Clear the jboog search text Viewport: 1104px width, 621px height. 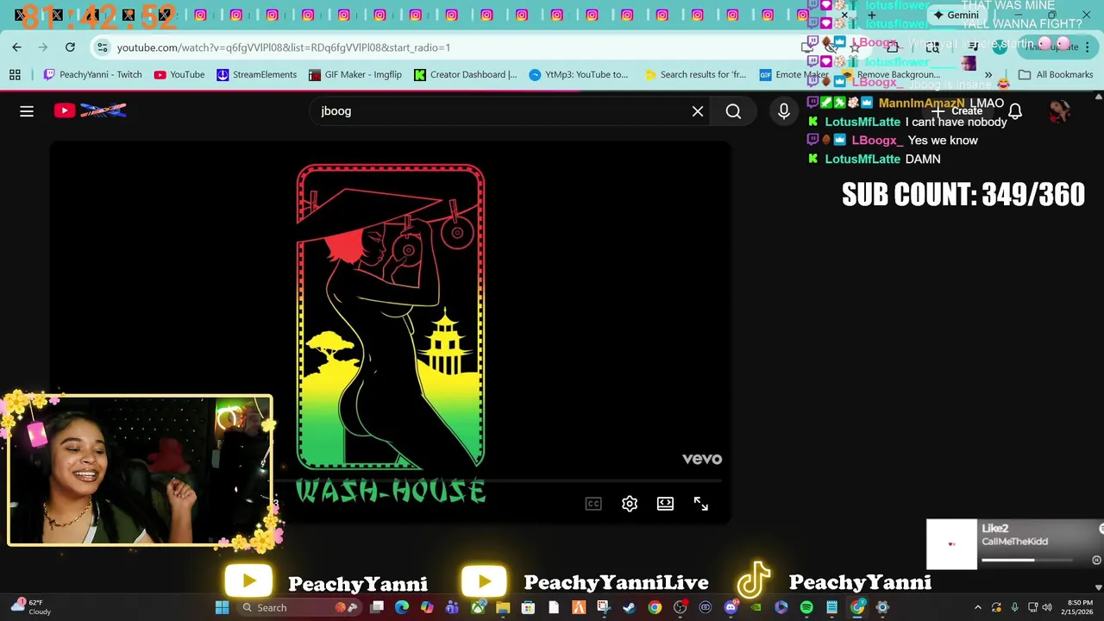tap(698, 110)
